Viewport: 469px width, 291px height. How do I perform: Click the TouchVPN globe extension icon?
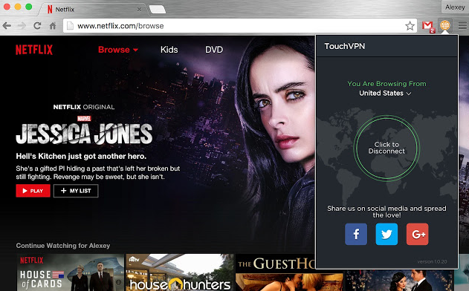(x=444, y=25)
